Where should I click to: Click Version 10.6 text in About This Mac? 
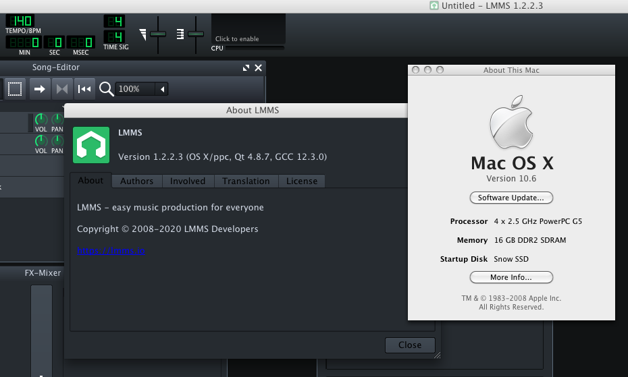[x=511, y=179]
